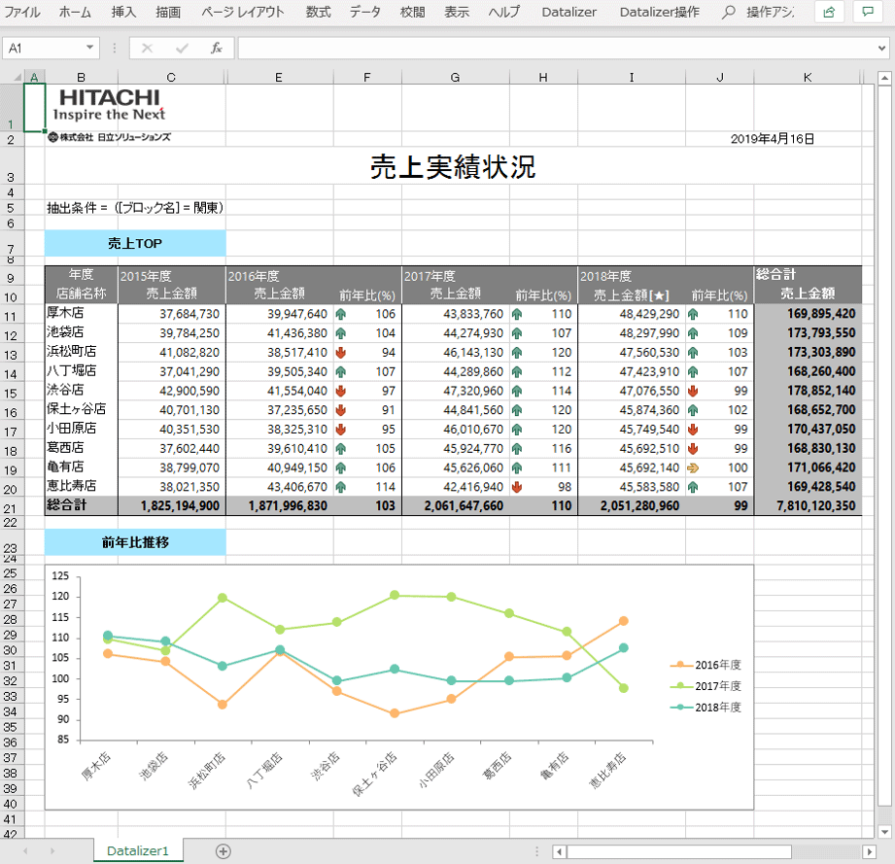Select the 前年比推移 blue heading cell

tap(135, 542)
